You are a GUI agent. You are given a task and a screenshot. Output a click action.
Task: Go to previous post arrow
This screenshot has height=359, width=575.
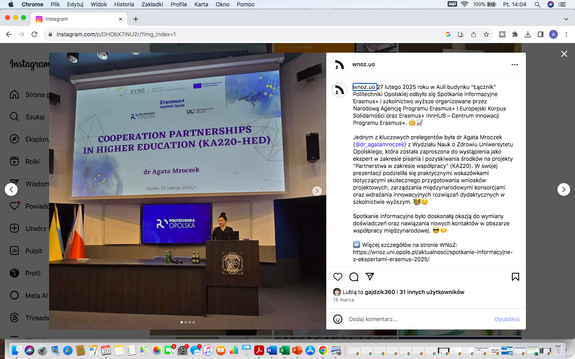coord(11,189)
